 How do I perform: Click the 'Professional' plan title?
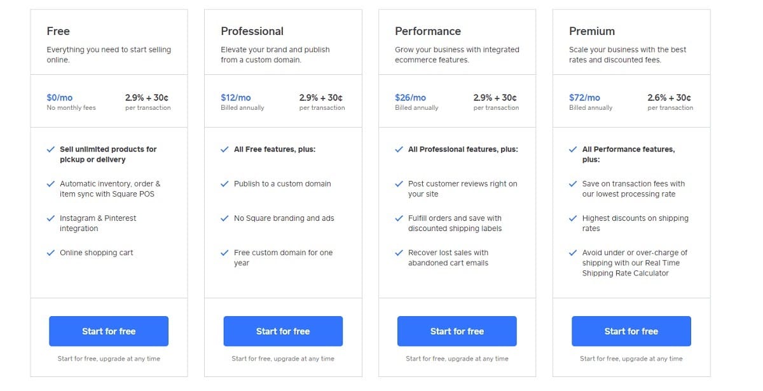point(252,30)
